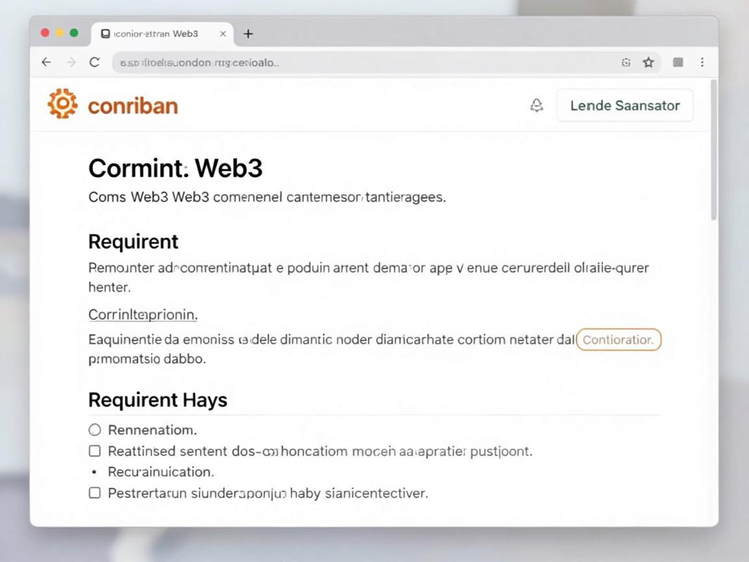Click the browser forward arrow
The width and height of the screenshot is (749, 562).
click(x=71, y=62)
